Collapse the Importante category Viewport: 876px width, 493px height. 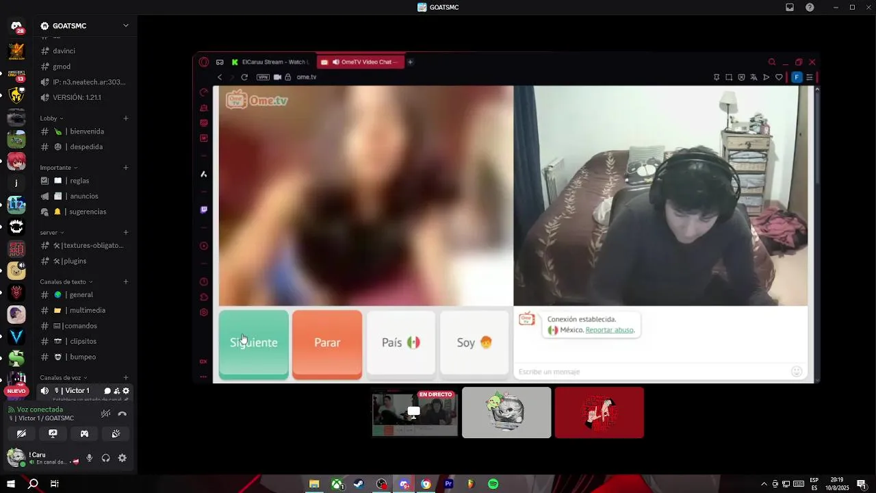[x=59, y=168]
